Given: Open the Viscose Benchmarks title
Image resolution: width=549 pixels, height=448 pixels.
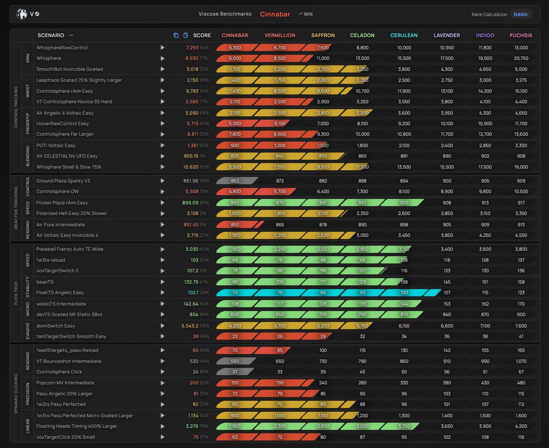Looking at the screenshot, I should pos(225,14).
